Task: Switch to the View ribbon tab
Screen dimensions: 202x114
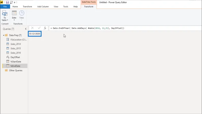Action: point(56,7)
